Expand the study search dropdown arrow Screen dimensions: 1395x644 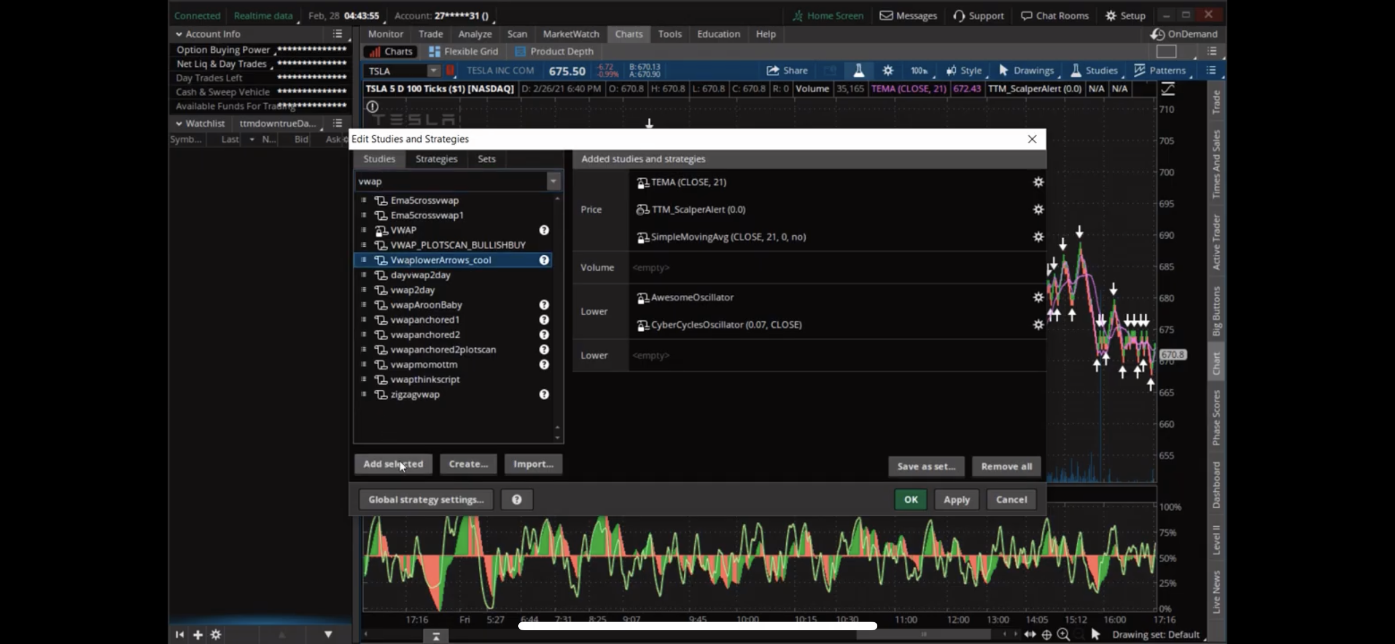(553, 181)
